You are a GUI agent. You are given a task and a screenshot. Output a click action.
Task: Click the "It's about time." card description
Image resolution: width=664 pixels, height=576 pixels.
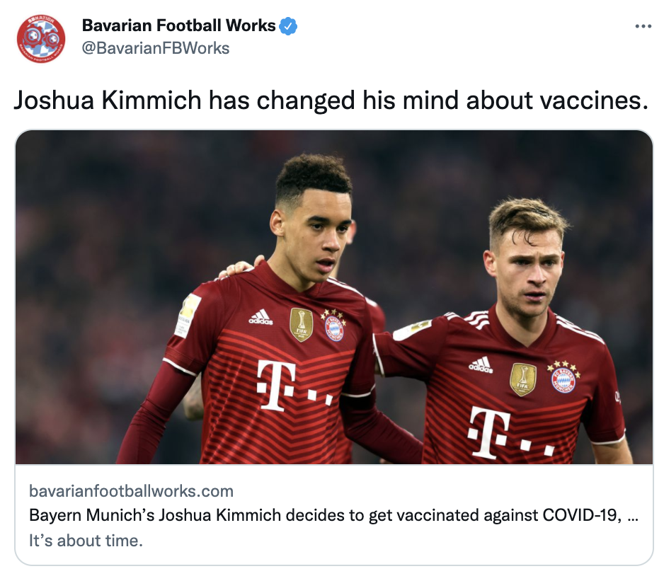tap(86, 541)
